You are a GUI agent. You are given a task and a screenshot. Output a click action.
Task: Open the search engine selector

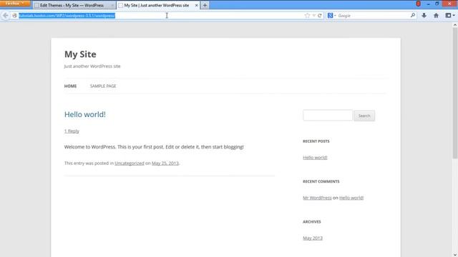[x=331, y=16]
